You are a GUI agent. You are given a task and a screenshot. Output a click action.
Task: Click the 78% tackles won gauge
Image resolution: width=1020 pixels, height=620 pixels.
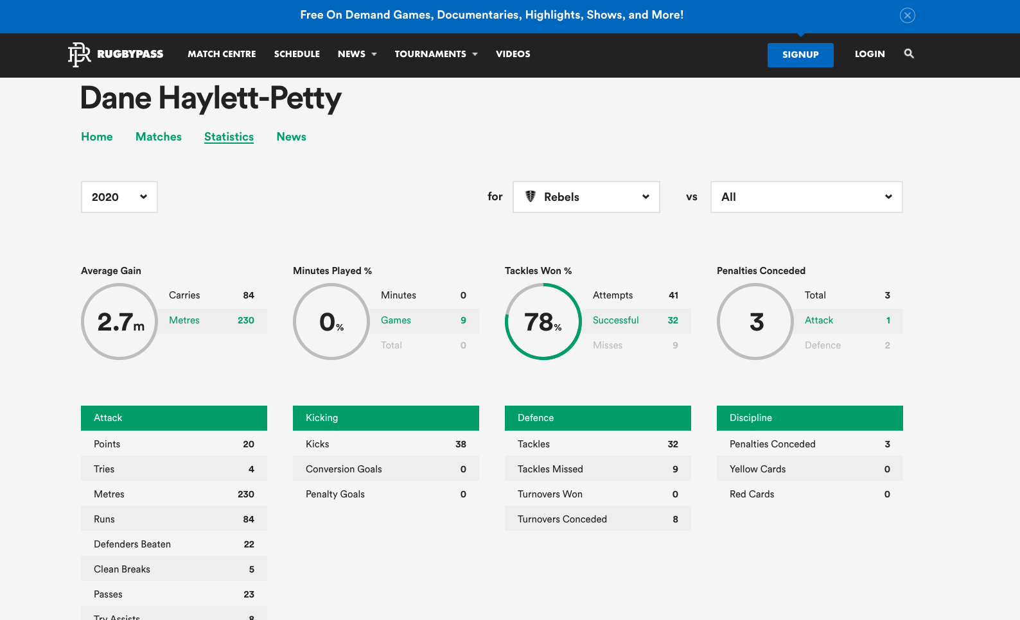coord(543,322)
